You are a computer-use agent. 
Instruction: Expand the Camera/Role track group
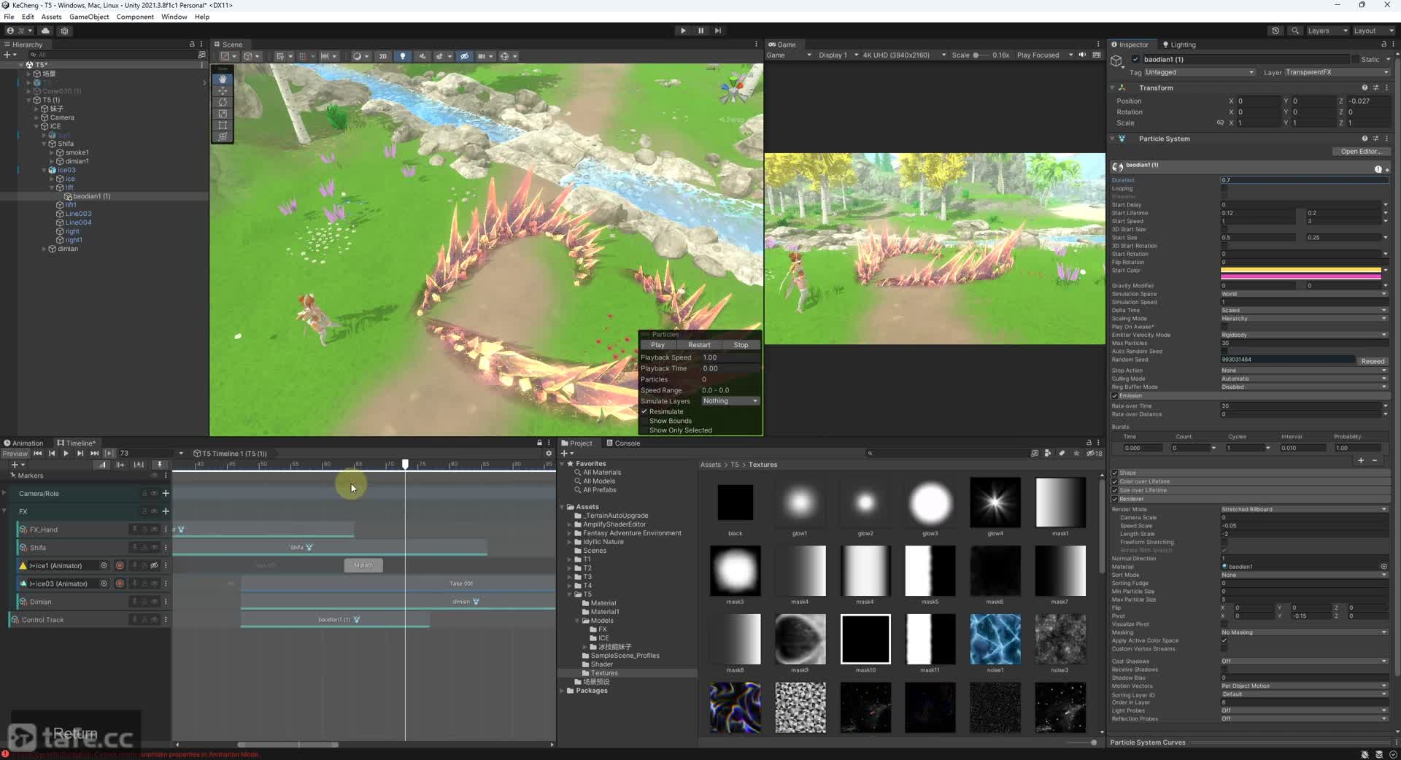pos(4,493)
